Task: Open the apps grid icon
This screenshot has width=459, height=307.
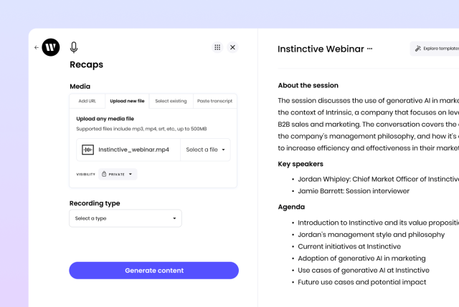Action: (x=217, y=47)
